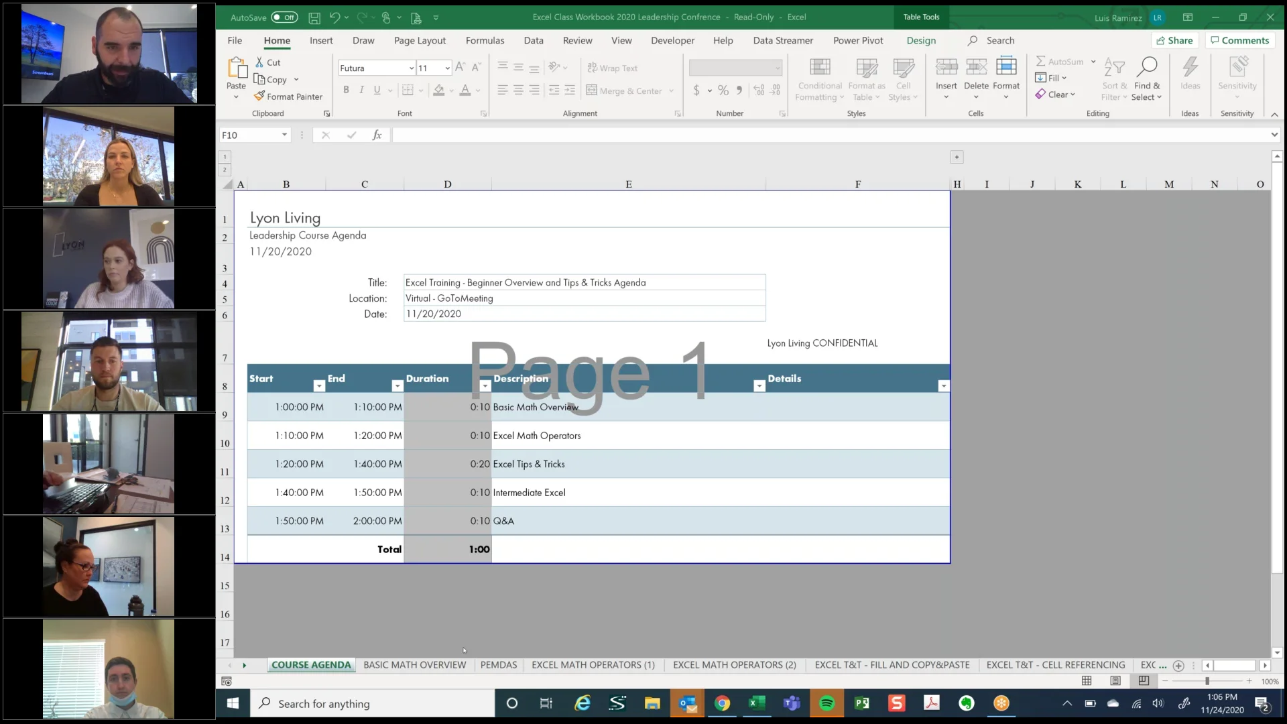Click the formula bar input field
Image resolution: width=1287 pixels, height=724 pixels.
831,135
